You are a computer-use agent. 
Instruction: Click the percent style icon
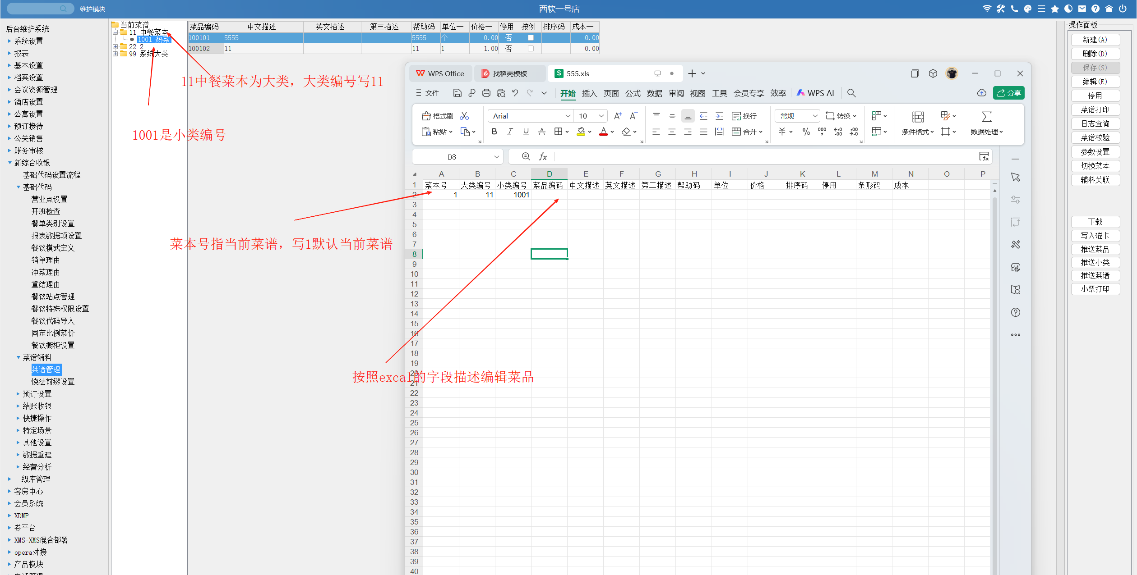pos(806,132)
